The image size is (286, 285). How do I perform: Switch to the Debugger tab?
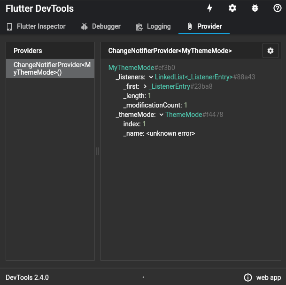click(x=100, y=26)
